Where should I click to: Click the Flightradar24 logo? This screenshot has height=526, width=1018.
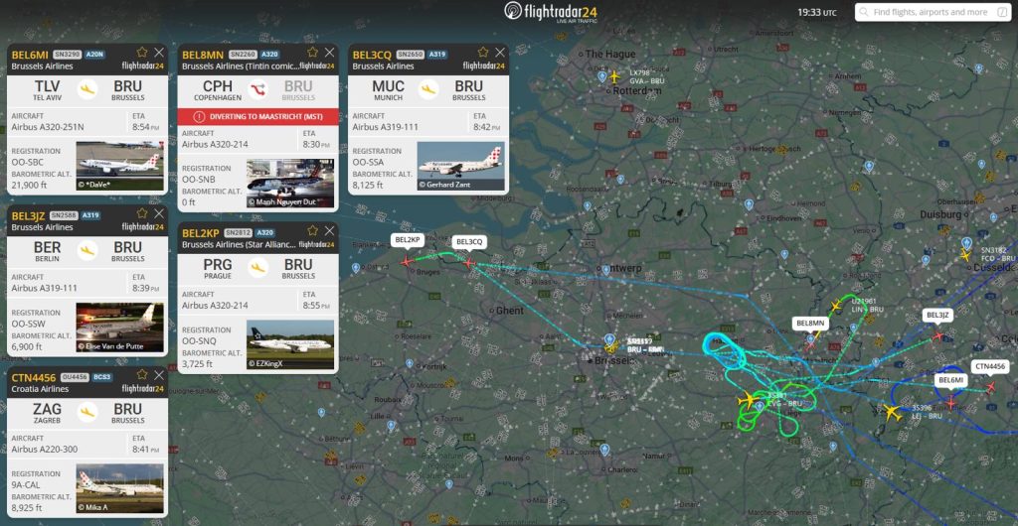(x=551, y=12)
